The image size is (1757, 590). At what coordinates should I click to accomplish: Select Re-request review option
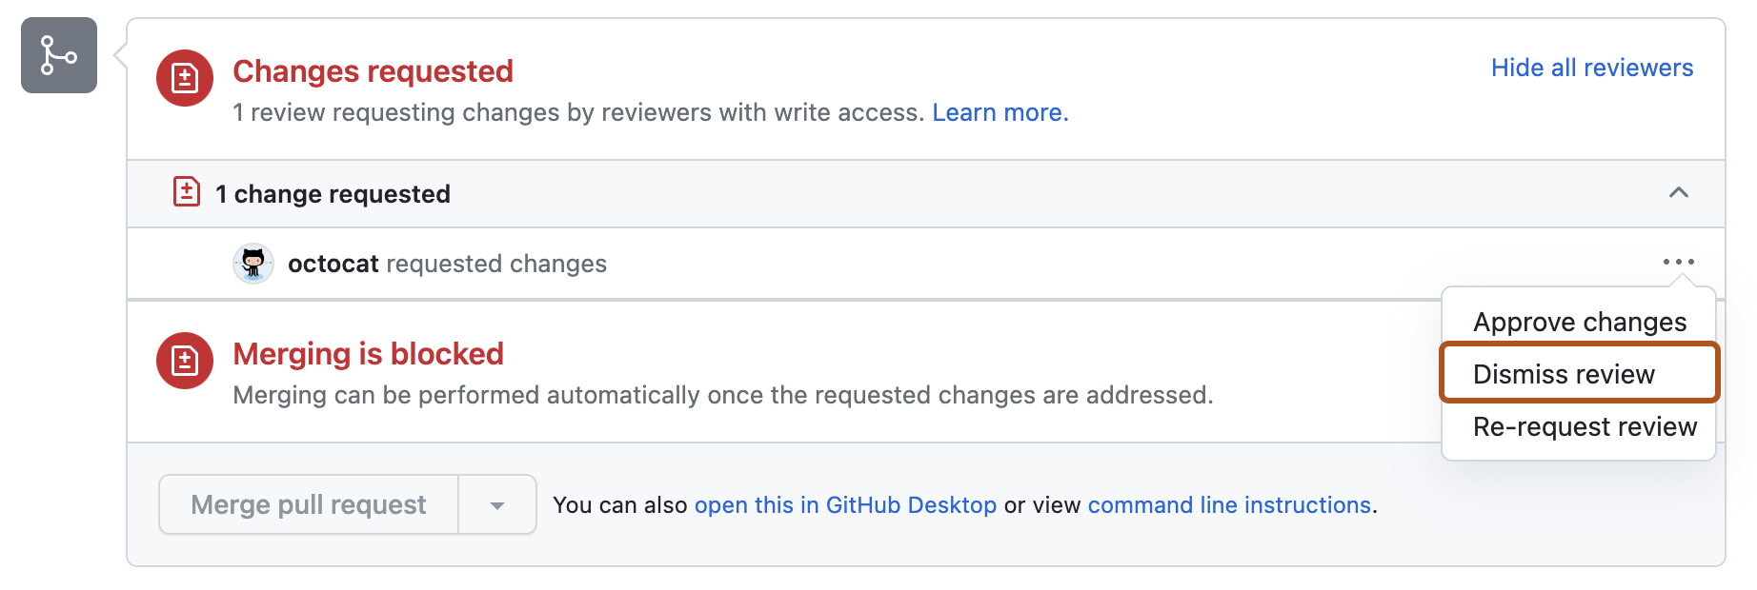pyautogui.click(x=1584, y=426)
